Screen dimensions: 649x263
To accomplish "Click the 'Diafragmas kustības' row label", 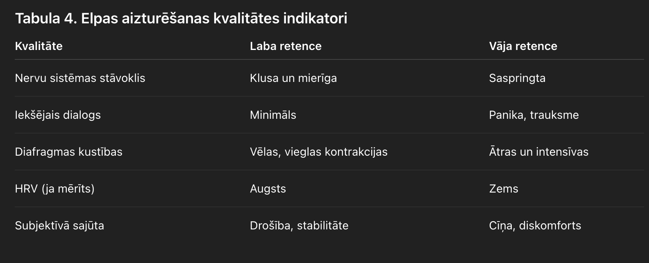I will 69,152.
